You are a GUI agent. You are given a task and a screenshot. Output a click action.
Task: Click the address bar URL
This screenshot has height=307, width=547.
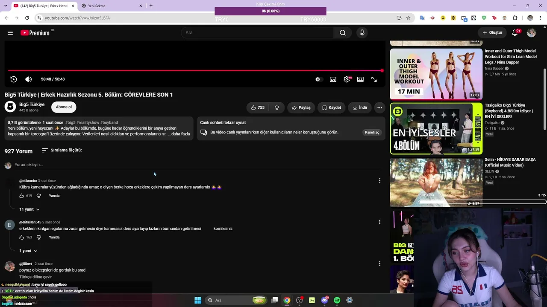(x=77, y=18)
